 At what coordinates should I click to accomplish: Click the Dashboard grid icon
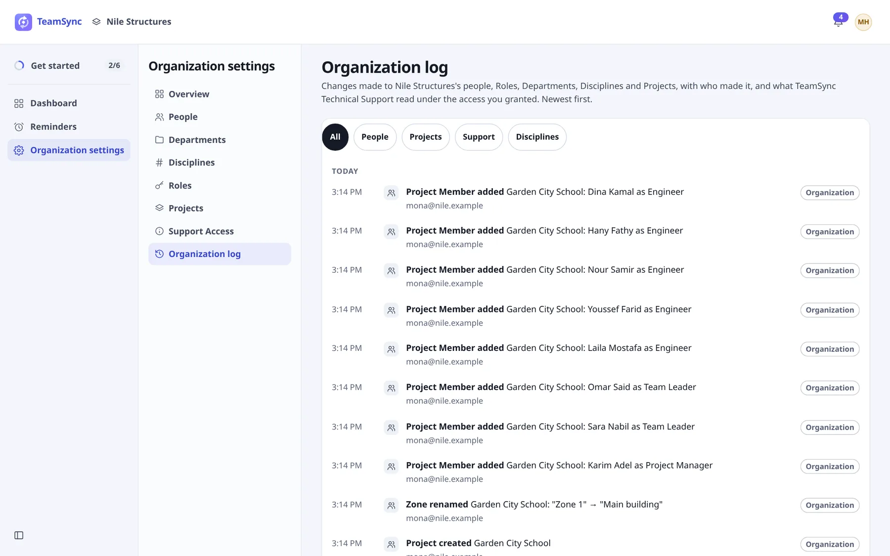(x=19, y=103)
